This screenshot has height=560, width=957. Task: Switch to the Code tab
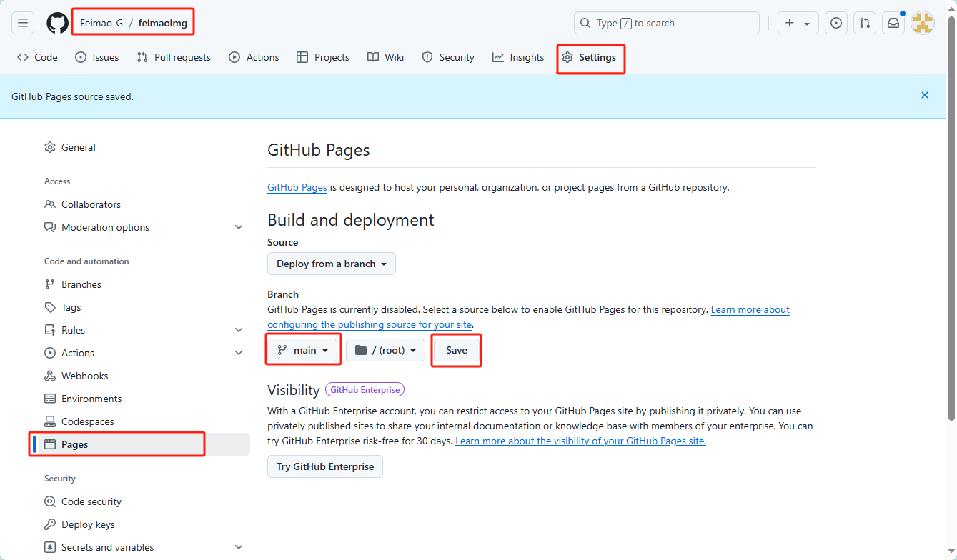pos(37,57)
